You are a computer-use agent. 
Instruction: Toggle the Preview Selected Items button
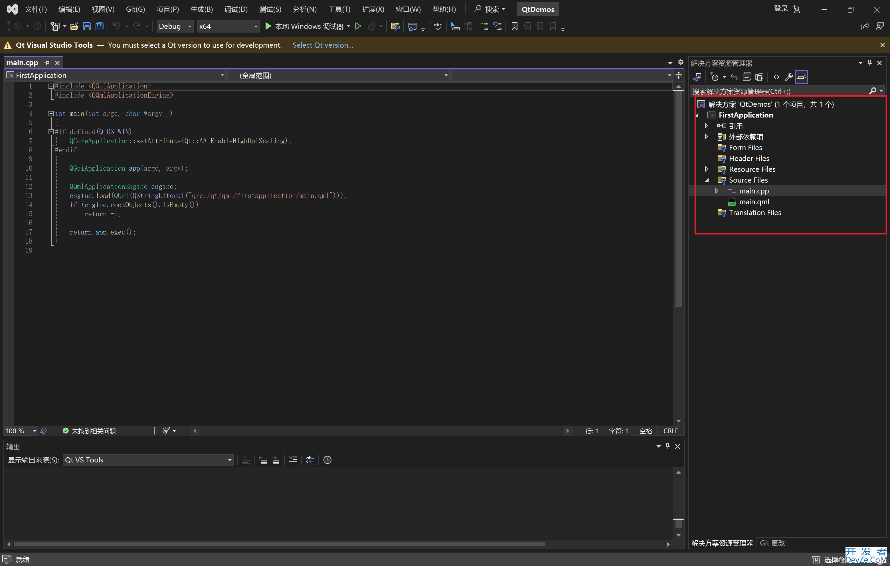click(801, 77)
